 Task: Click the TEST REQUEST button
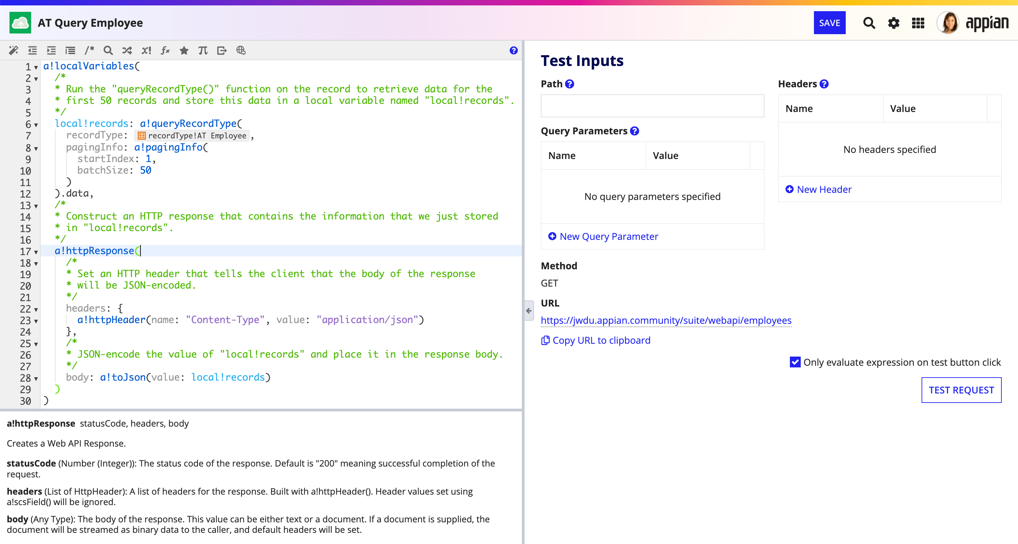point(961,390)
